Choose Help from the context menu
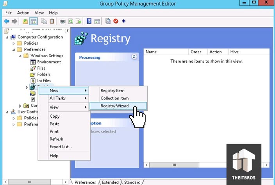 (x=64, y=156)
